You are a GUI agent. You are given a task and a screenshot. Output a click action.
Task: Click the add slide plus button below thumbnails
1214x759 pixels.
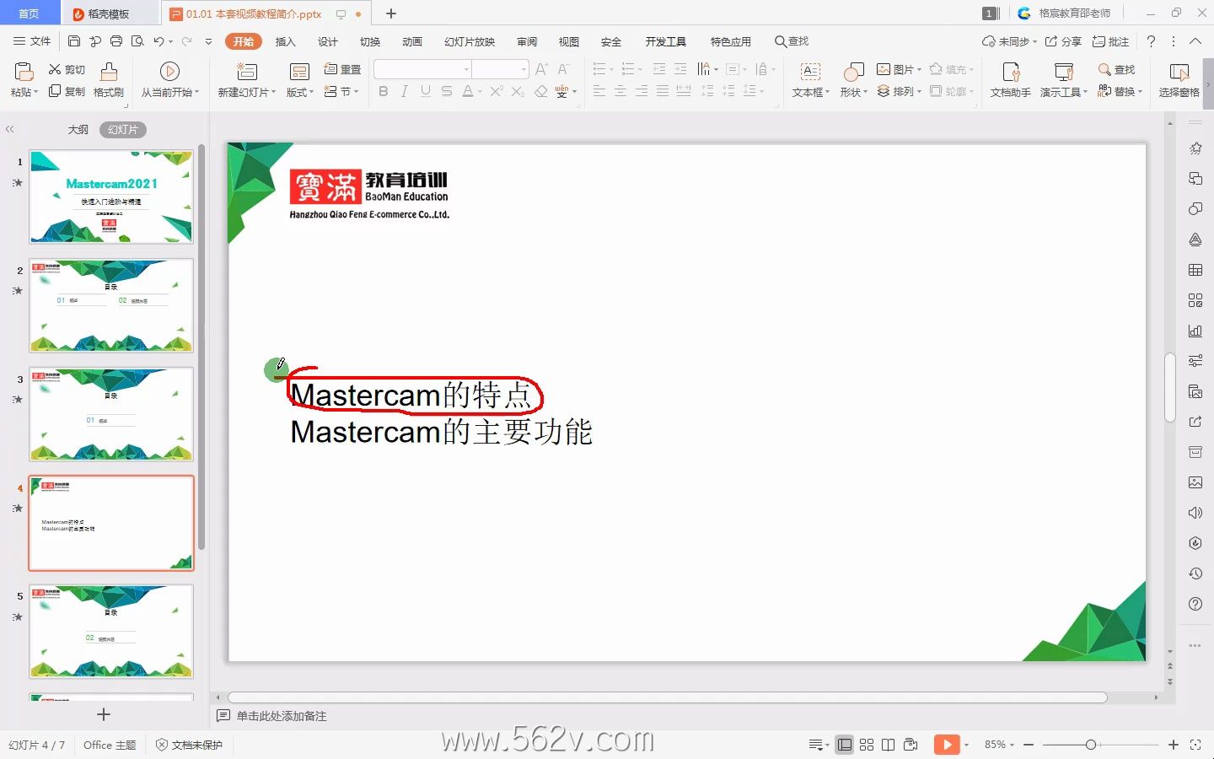pyautogui.click(x=104, y=714)
